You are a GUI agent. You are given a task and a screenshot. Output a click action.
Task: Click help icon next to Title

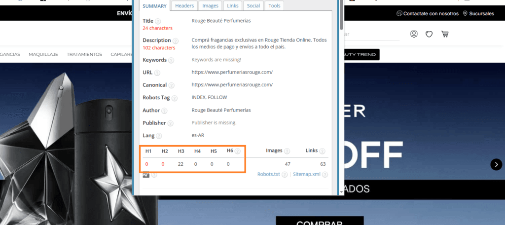tap(158, 21)
